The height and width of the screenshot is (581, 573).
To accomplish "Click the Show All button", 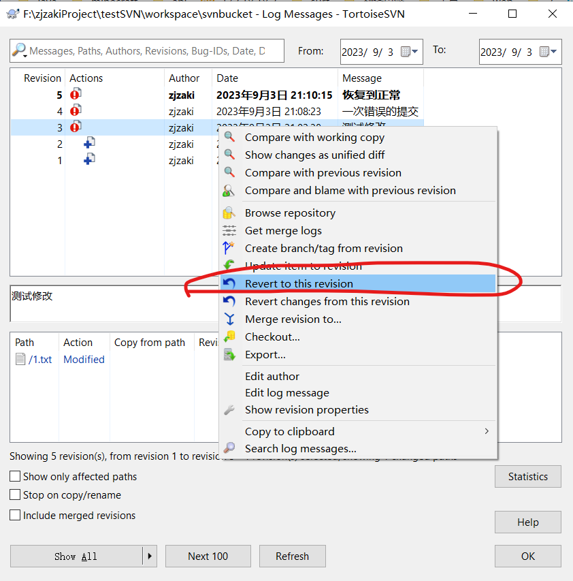I will [x=76, y=556].
